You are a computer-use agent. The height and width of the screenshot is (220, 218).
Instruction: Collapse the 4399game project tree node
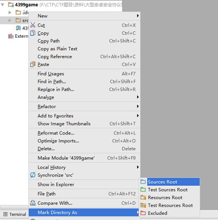click(2, 5)
